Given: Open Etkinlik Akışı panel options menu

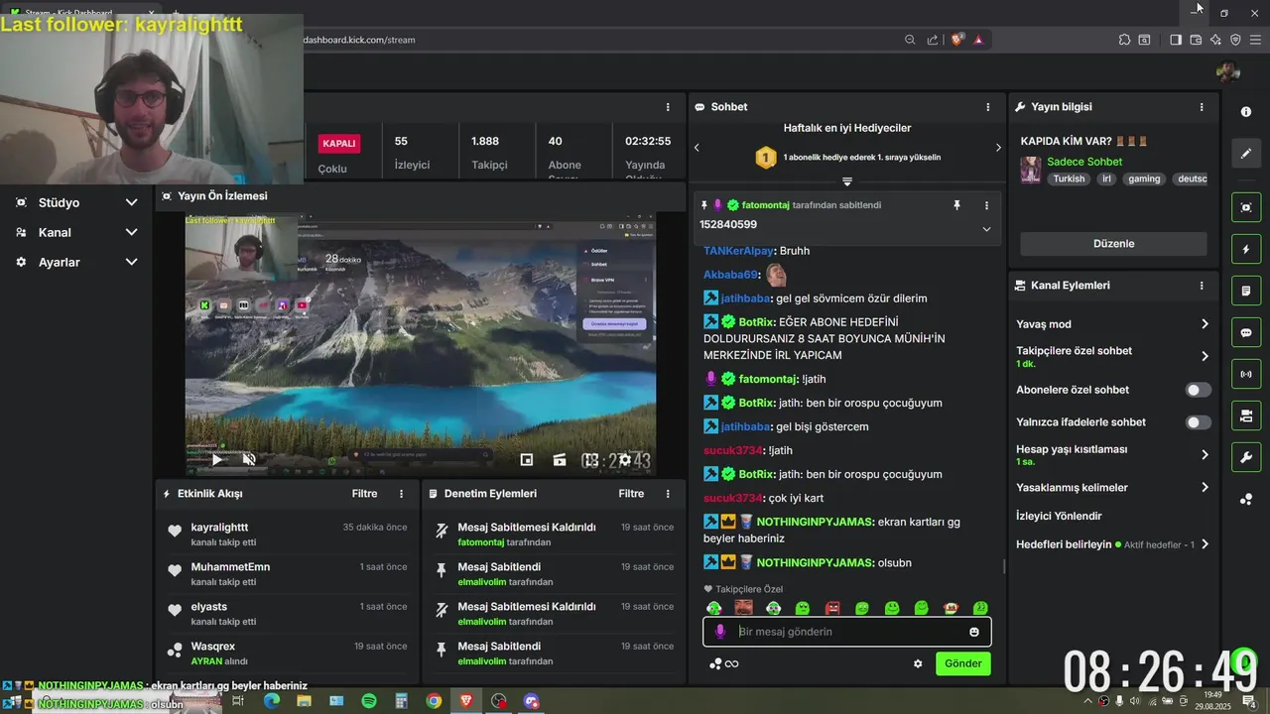Looking at the screenshot, I should coord(402,494).
